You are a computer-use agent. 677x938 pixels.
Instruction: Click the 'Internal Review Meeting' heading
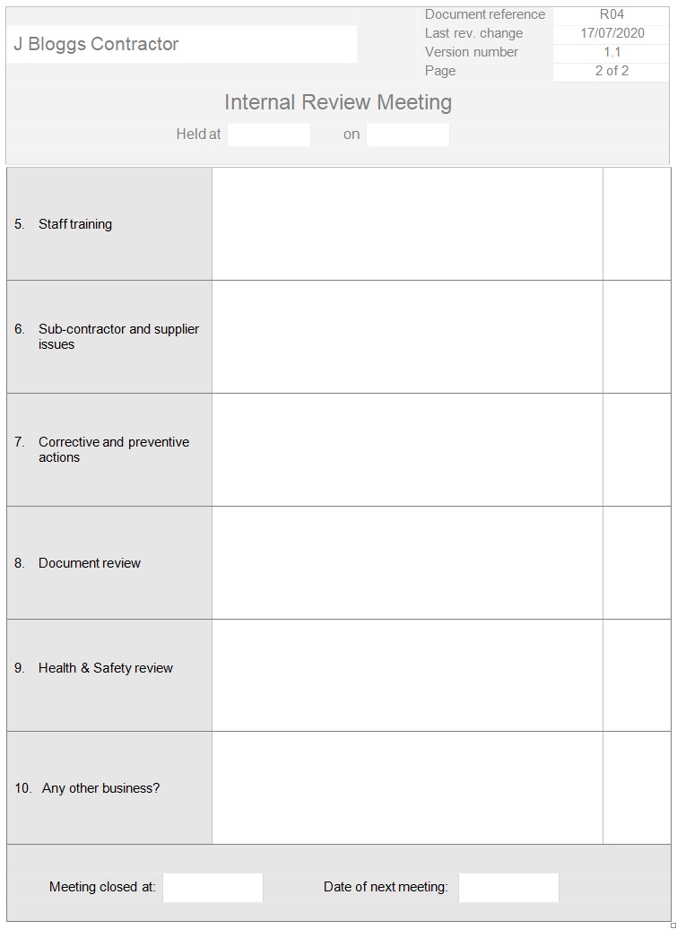[x=338, y=102]
